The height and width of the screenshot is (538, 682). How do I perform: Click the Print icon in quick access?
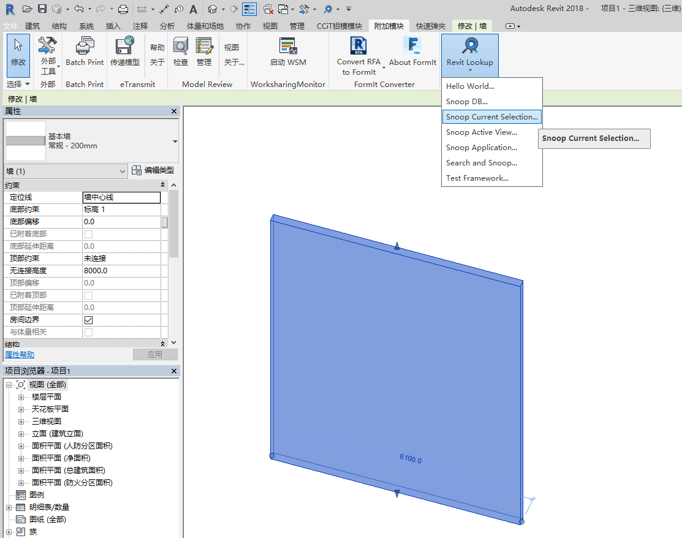point(124,9)
